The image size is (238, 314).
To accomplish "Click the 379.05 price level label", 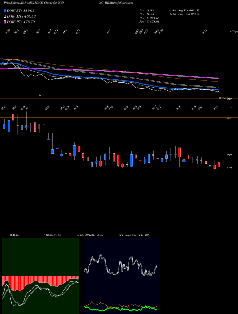I will (224, 98).
